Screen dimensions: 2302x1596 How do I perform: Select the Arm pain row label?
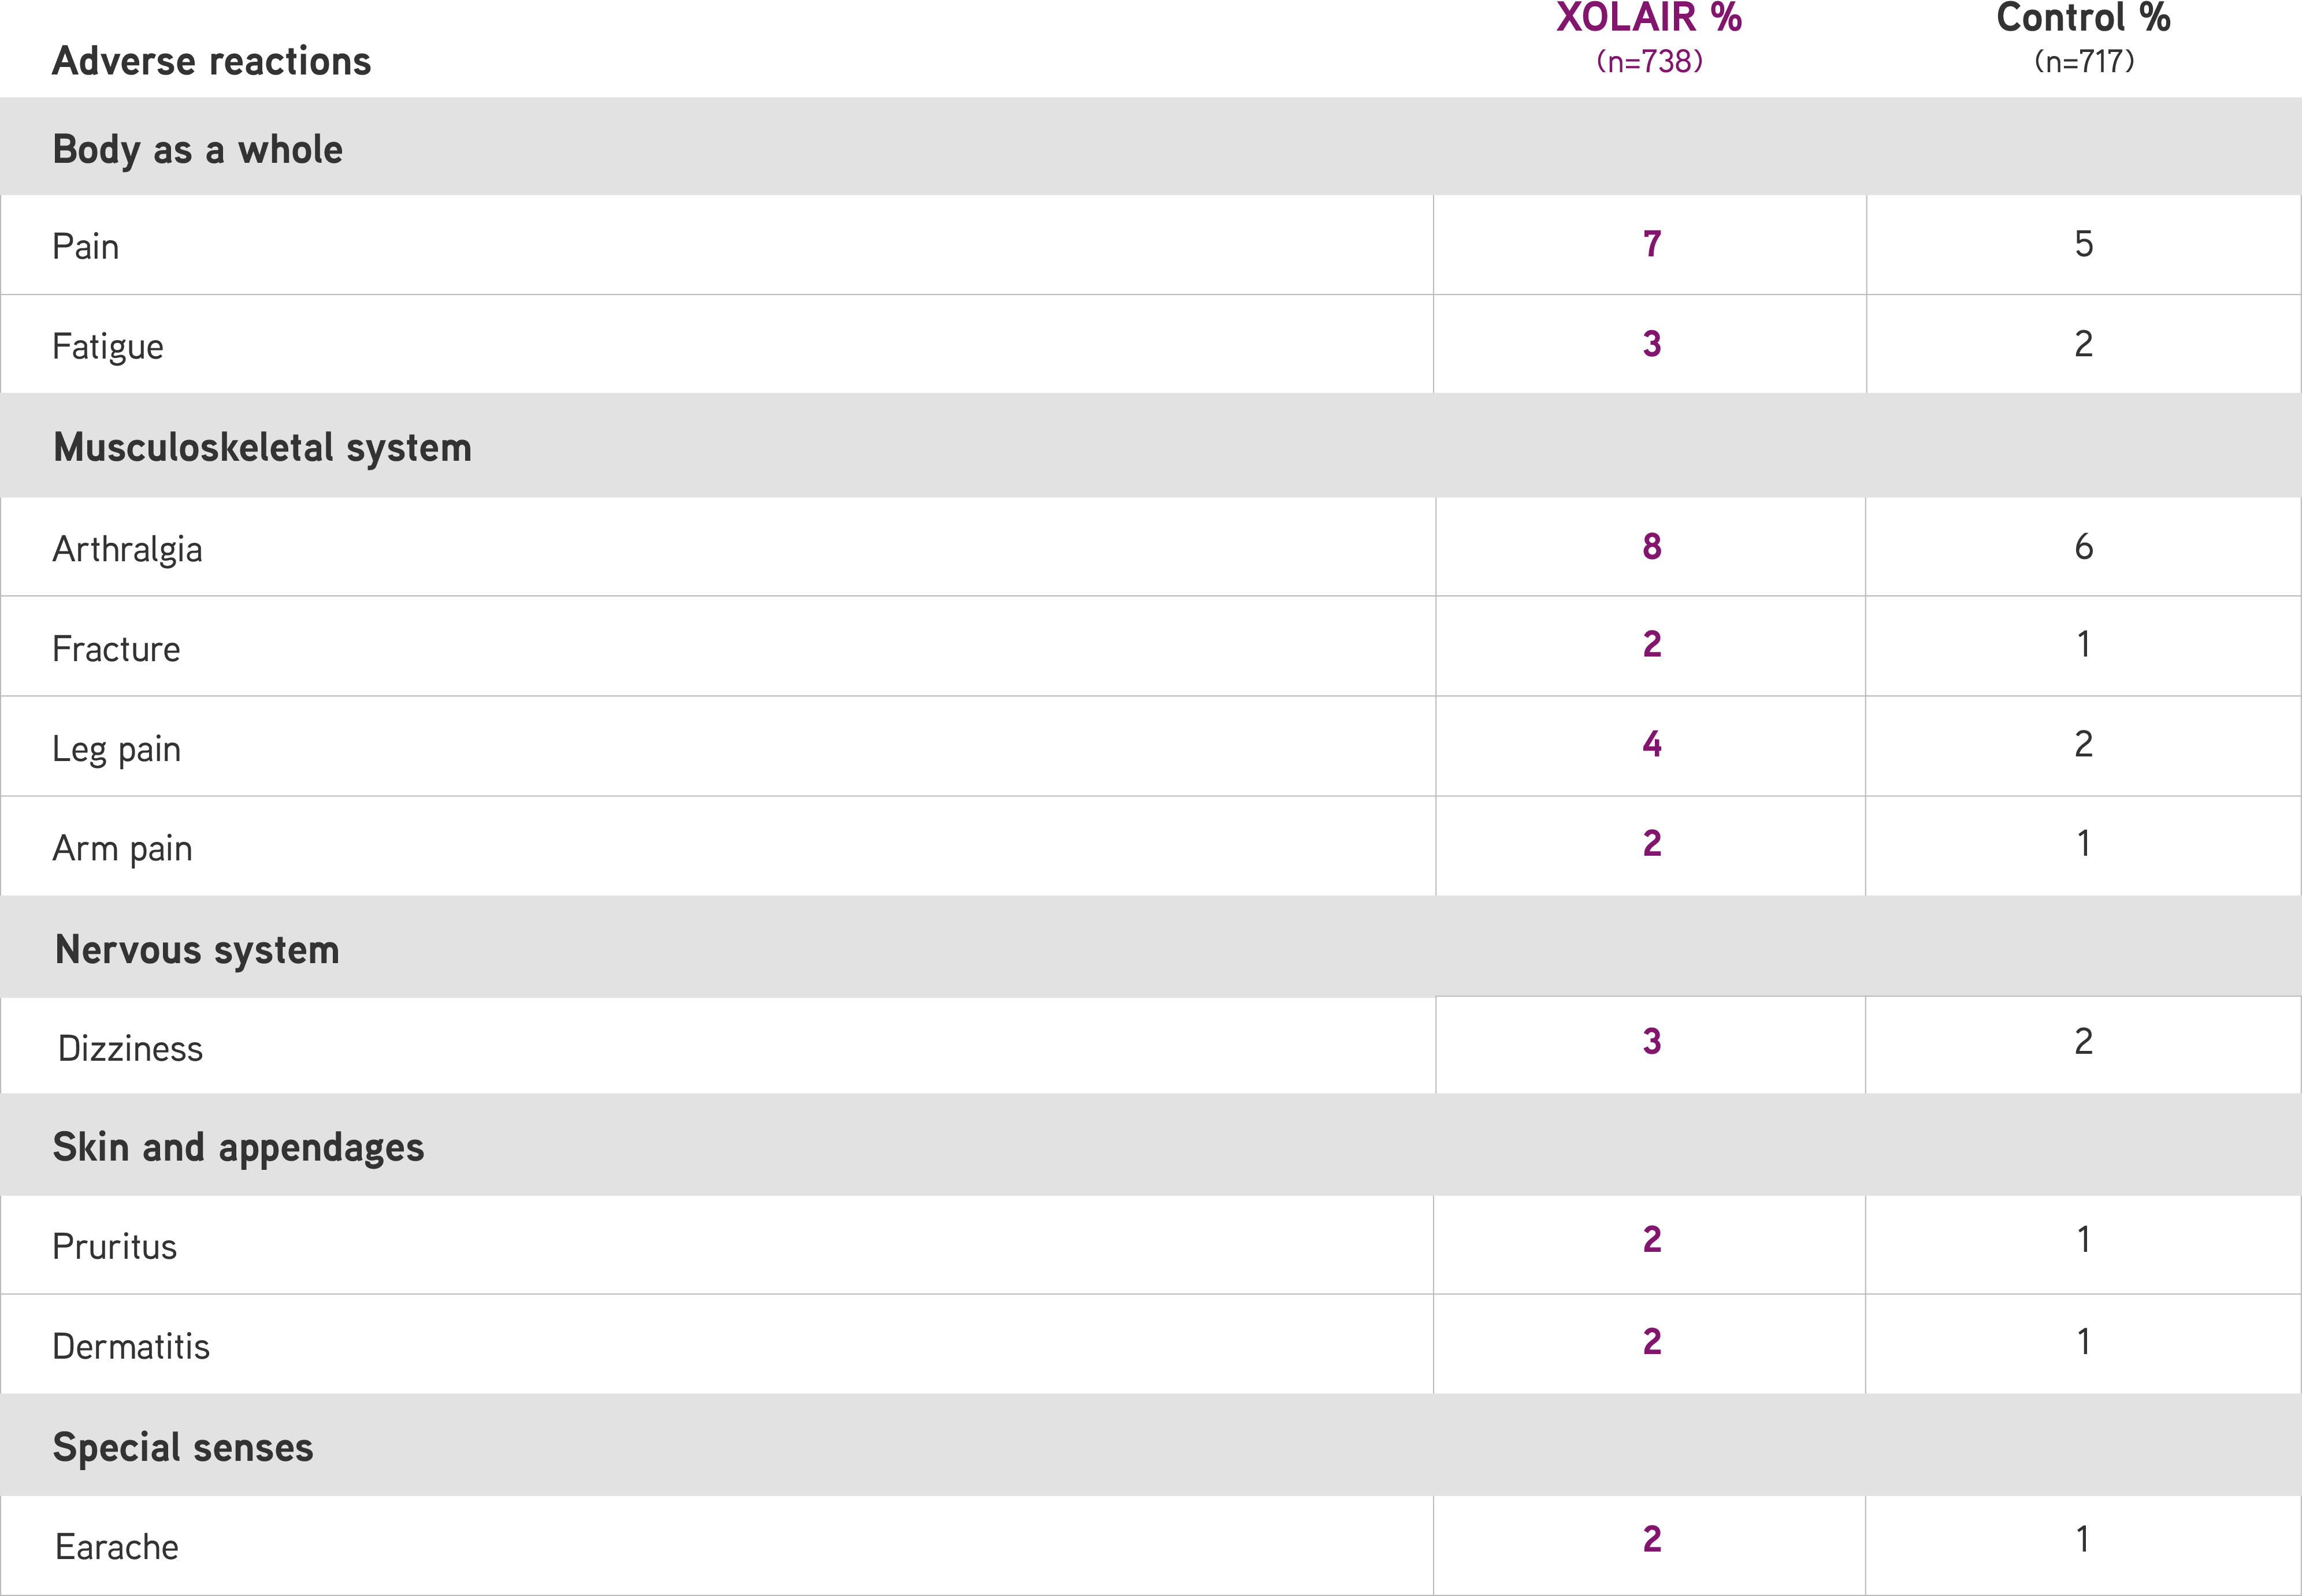(x=122, y=849)
